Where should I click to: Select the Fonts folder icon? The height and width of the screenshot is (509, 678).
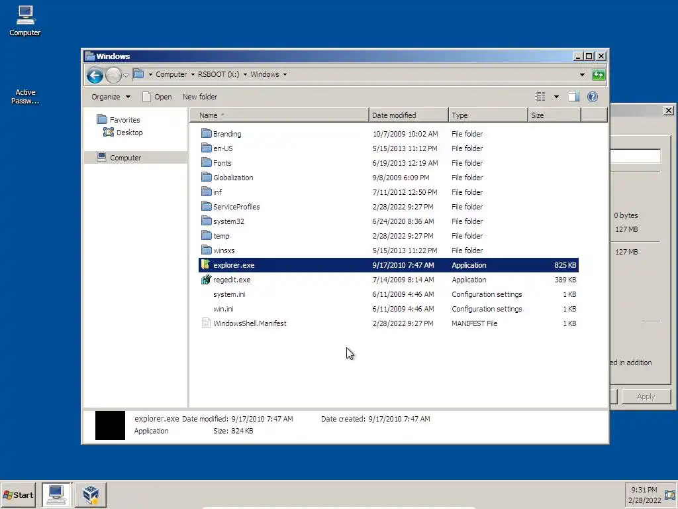click(x=207, y=163)
